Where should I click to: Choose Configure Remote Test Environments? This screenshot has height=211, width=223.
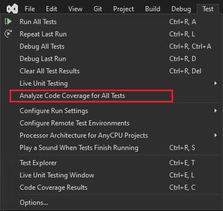pyautogui.click(x=75, y=123)
